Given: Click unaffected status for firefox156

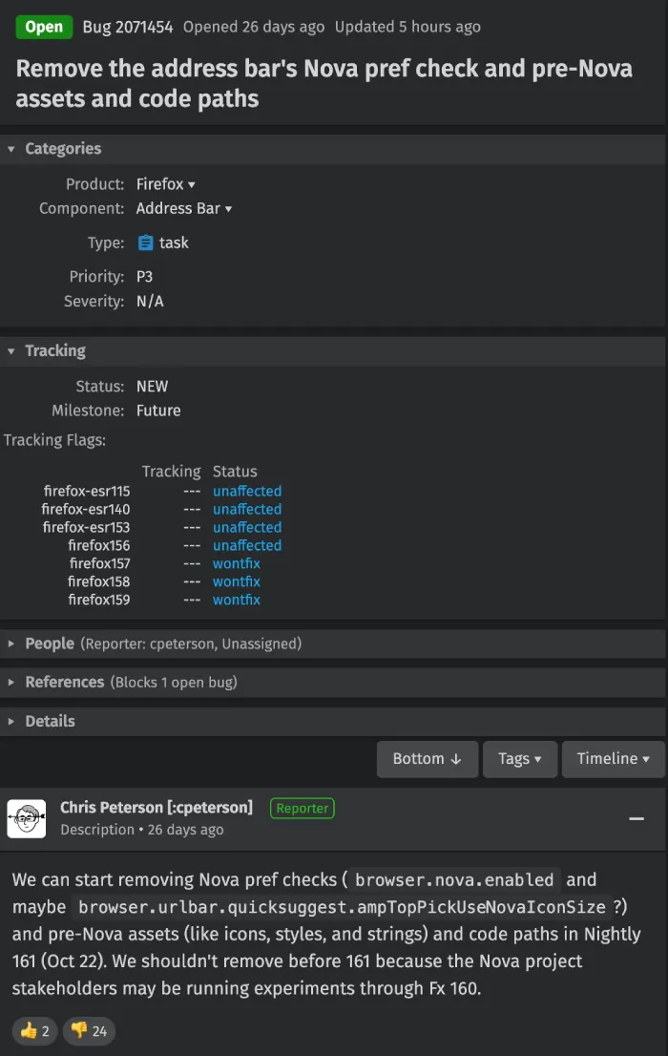Looking at the screenshot, I should [247, 545].
